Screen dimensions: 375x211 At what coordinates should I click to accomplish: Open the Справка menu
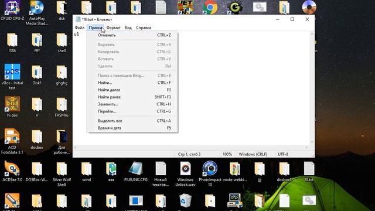click(144, 28)
